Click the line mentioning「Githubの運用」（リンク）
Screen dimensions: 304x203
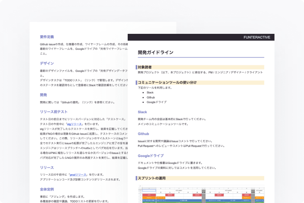77,102
